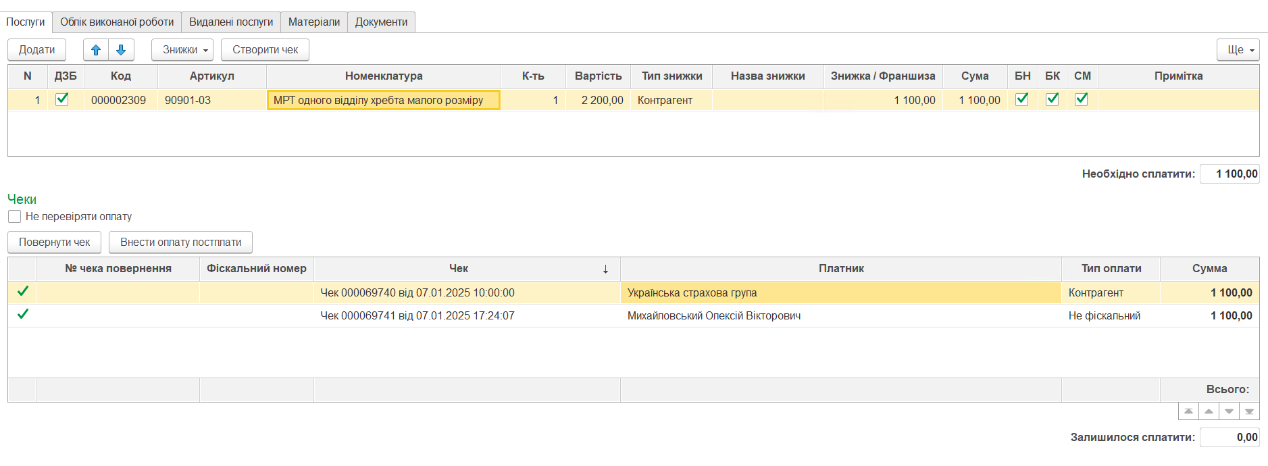The height and width of the screenshot is (466, 1268).
Task: Click green checkmark on check 000069740 row
Action: (23, 292)
